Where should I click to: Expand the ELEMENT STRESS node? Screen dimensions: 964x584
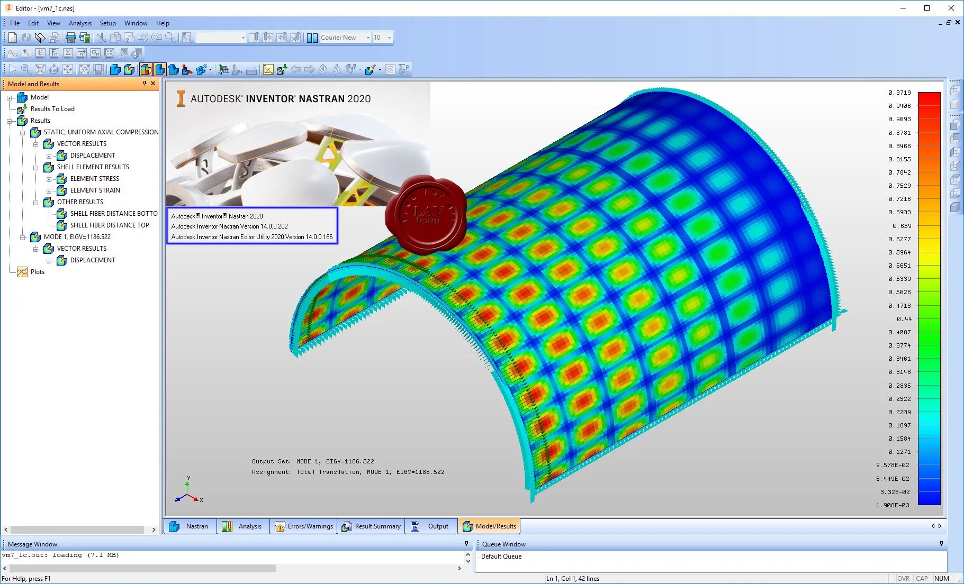point(49,179)
